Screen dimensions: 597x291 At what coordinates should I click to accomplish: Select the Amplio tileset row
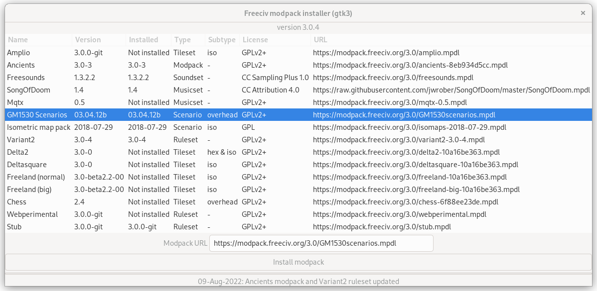[x=18, y=53]
